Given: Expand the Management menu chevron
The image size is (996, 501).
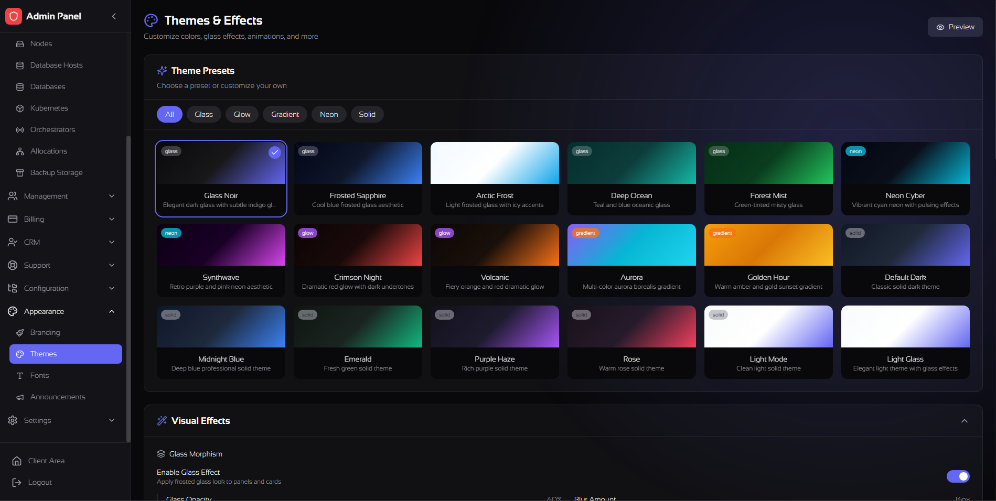Looking at the screenshot, I should [x=112, y=196].
